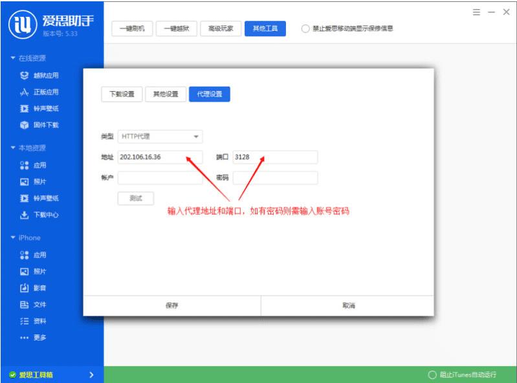Select the 代理设置 tab
517x383 pixels.
[x=210, y=94]
